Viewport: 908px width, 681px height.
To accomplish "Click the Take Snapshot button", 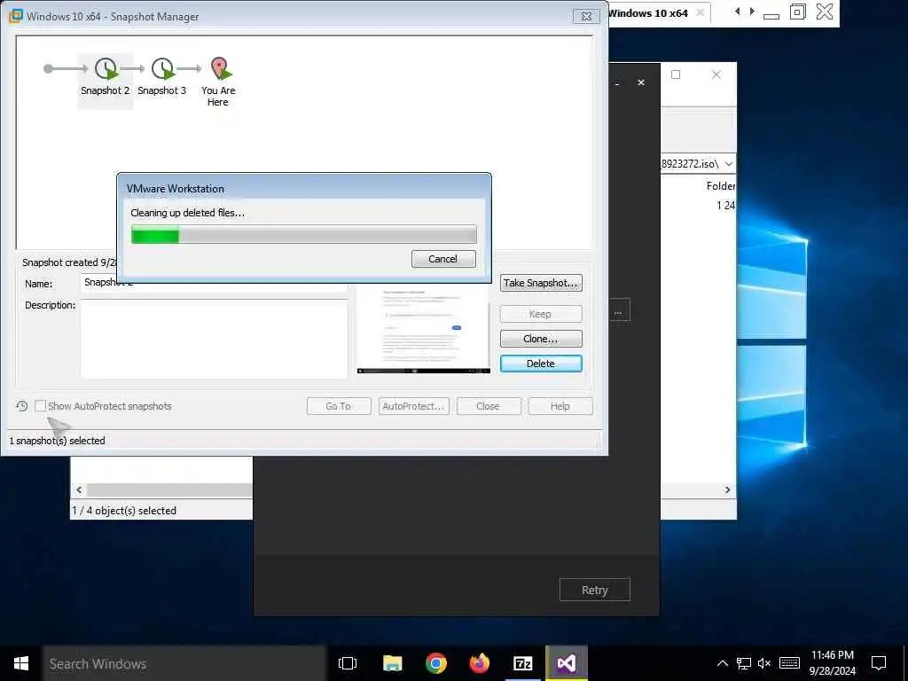I will (x=541, y=283).
